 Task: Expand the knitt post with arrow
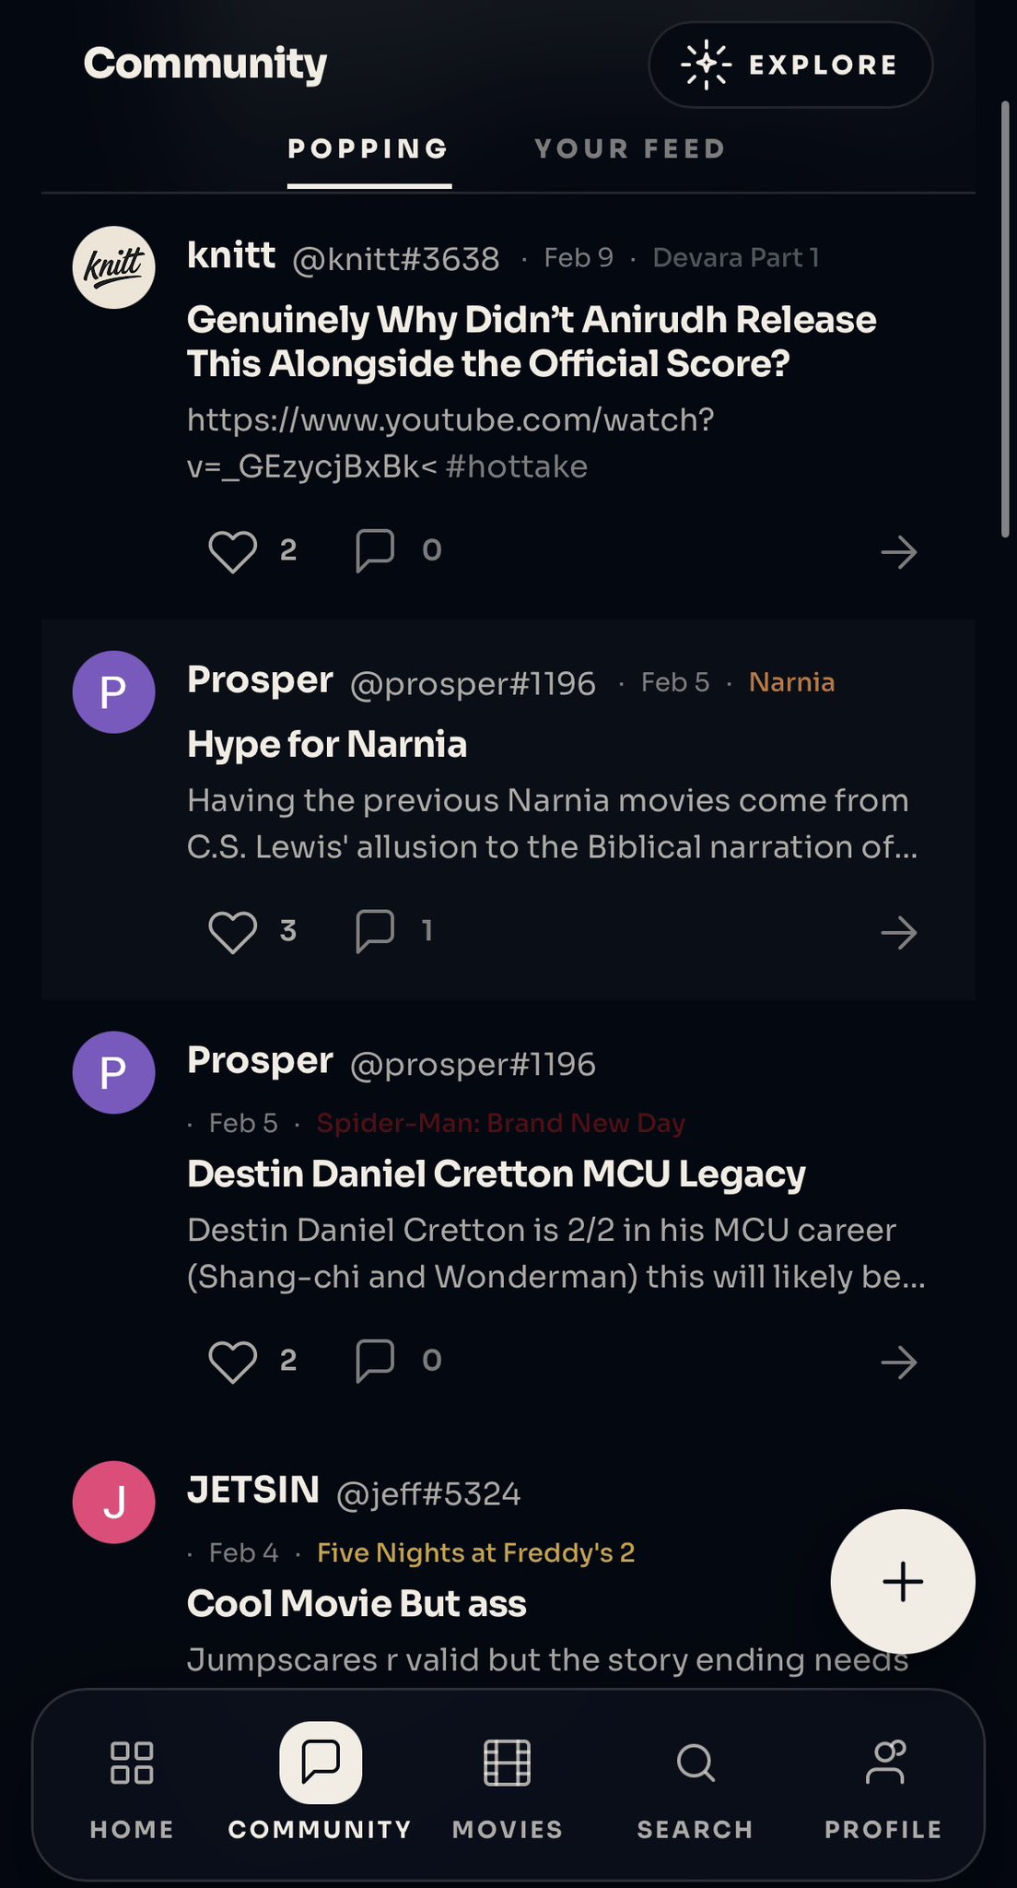click(898, 552)
